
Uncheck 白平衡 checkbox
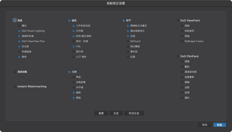pos(74,31)
